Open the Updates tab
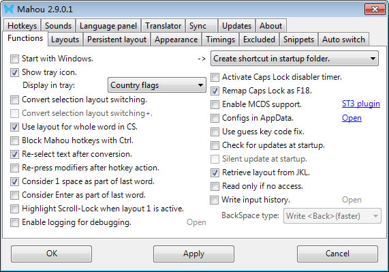The image size is (389, 272). (x=236, y=26)
